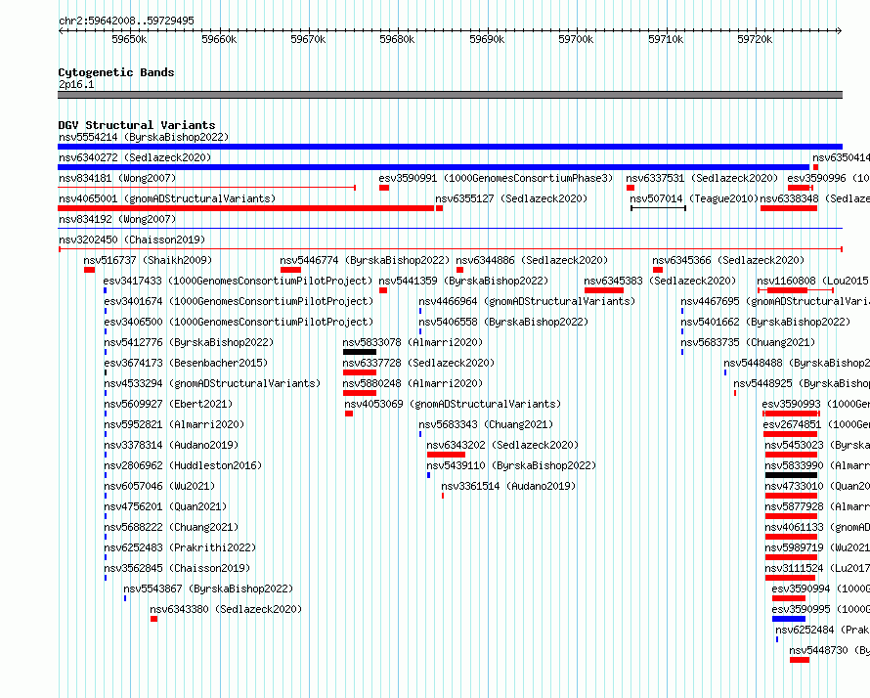The height and width of the screenshot is (698, 870).
Task: Open nsv5441359 (ByrskaBishop2022) label
Action: (463, 281)
